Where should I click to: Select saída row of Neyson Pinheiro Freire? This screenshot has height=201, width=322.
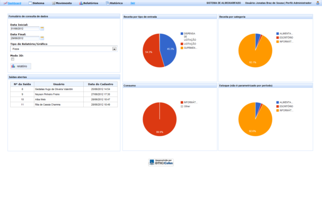[x=64, y=94]
